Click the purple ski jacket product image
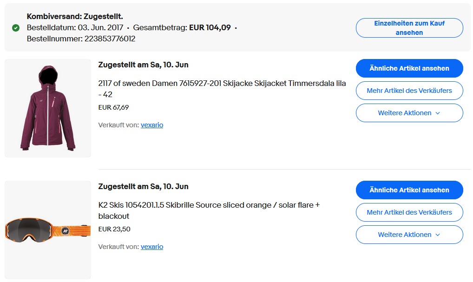 48,107
